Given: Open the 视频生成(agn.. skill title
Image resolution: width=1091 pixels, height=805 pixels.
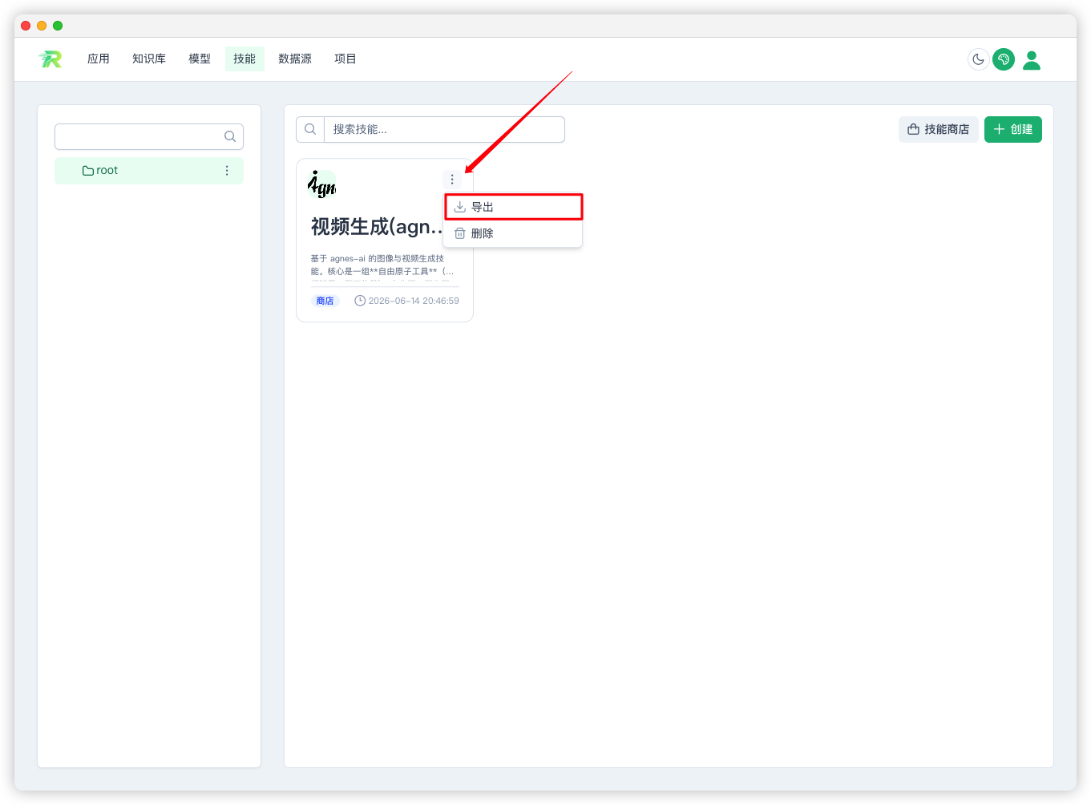Looking at the screenshot, I should click(377, 227).
